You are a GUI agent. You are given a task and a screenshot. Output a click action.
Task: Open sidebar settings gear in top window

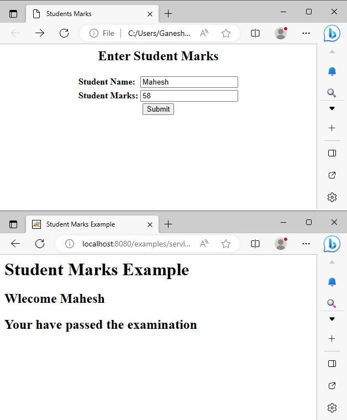(x=332, y=197)
